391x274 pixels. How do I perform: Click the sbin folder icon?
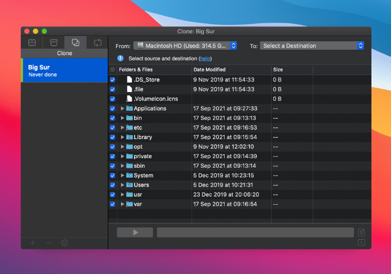(x=129, y=166)
